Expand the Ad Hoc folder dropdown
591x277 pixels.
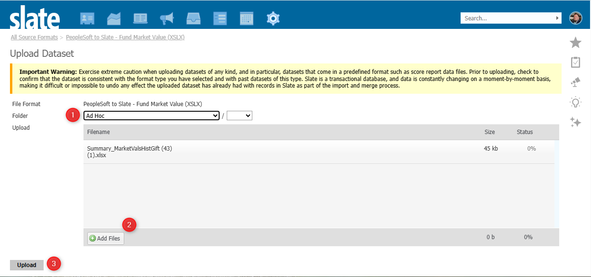click(151, 116)
